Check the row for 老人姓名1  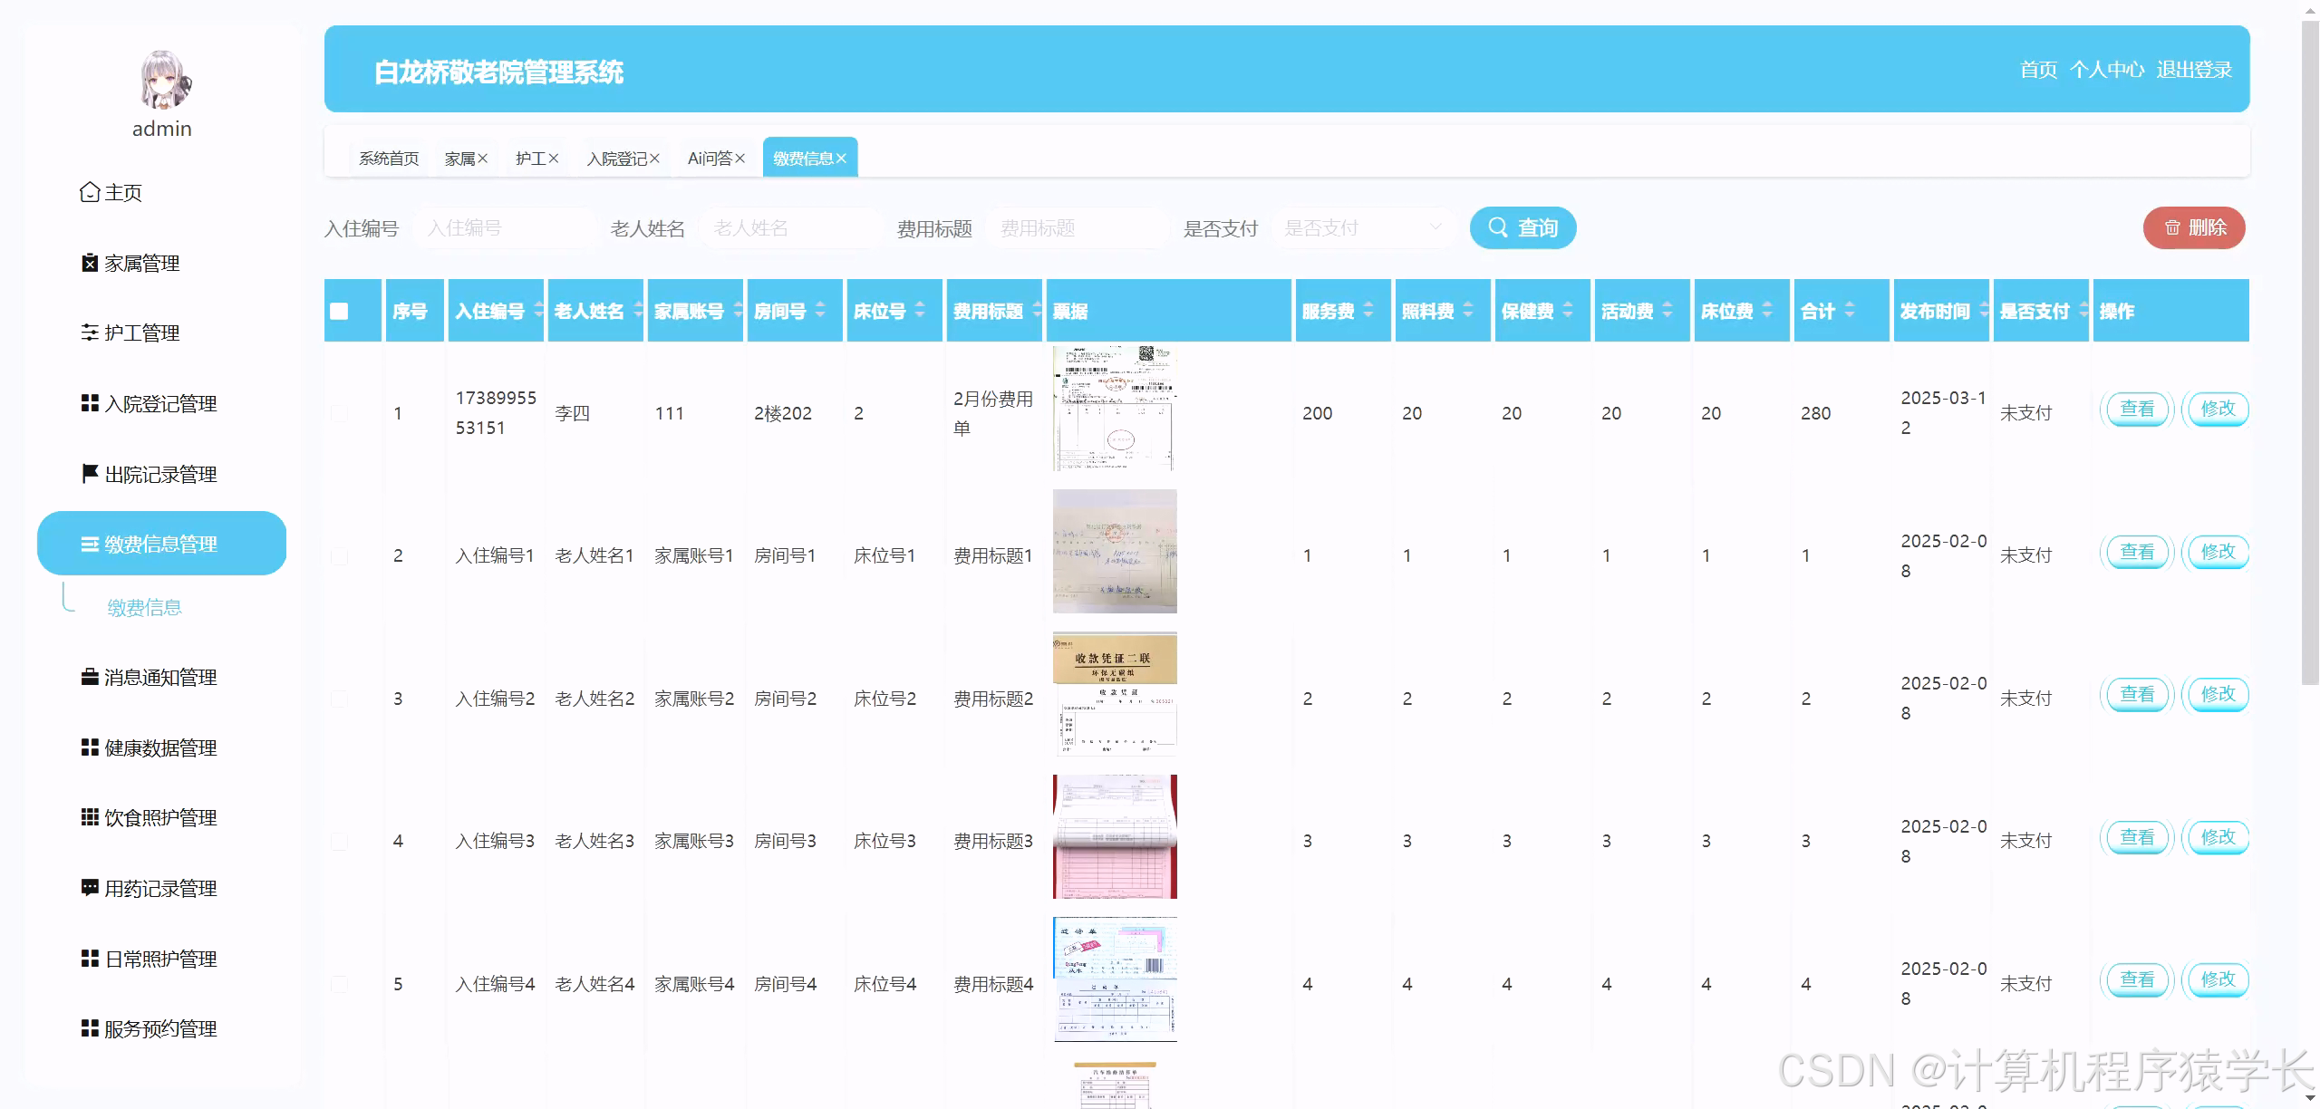click(339, 555)
